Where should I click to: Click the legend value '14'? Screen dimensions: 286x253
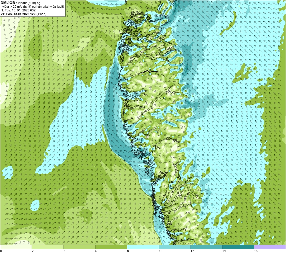click(x=224, y=251)
